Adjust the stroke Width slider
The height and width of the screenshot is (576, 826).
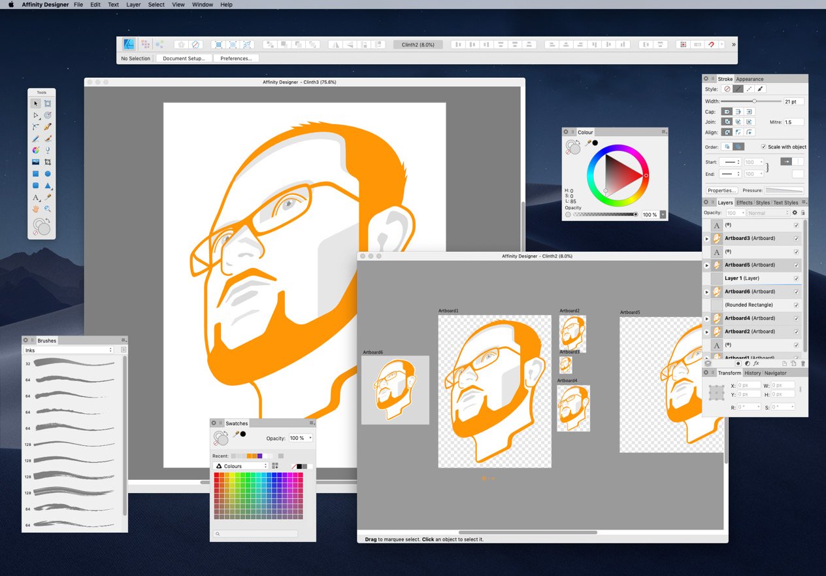click(x=752, y=101)
